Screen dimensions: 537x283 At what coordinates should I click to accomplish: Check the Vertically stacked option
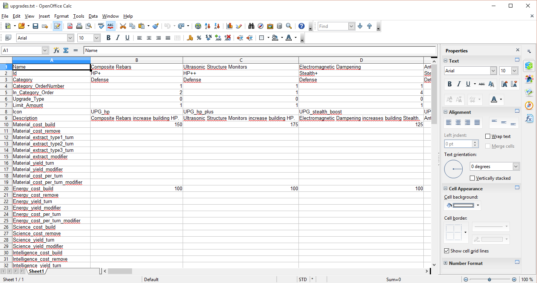pos(472,178)
